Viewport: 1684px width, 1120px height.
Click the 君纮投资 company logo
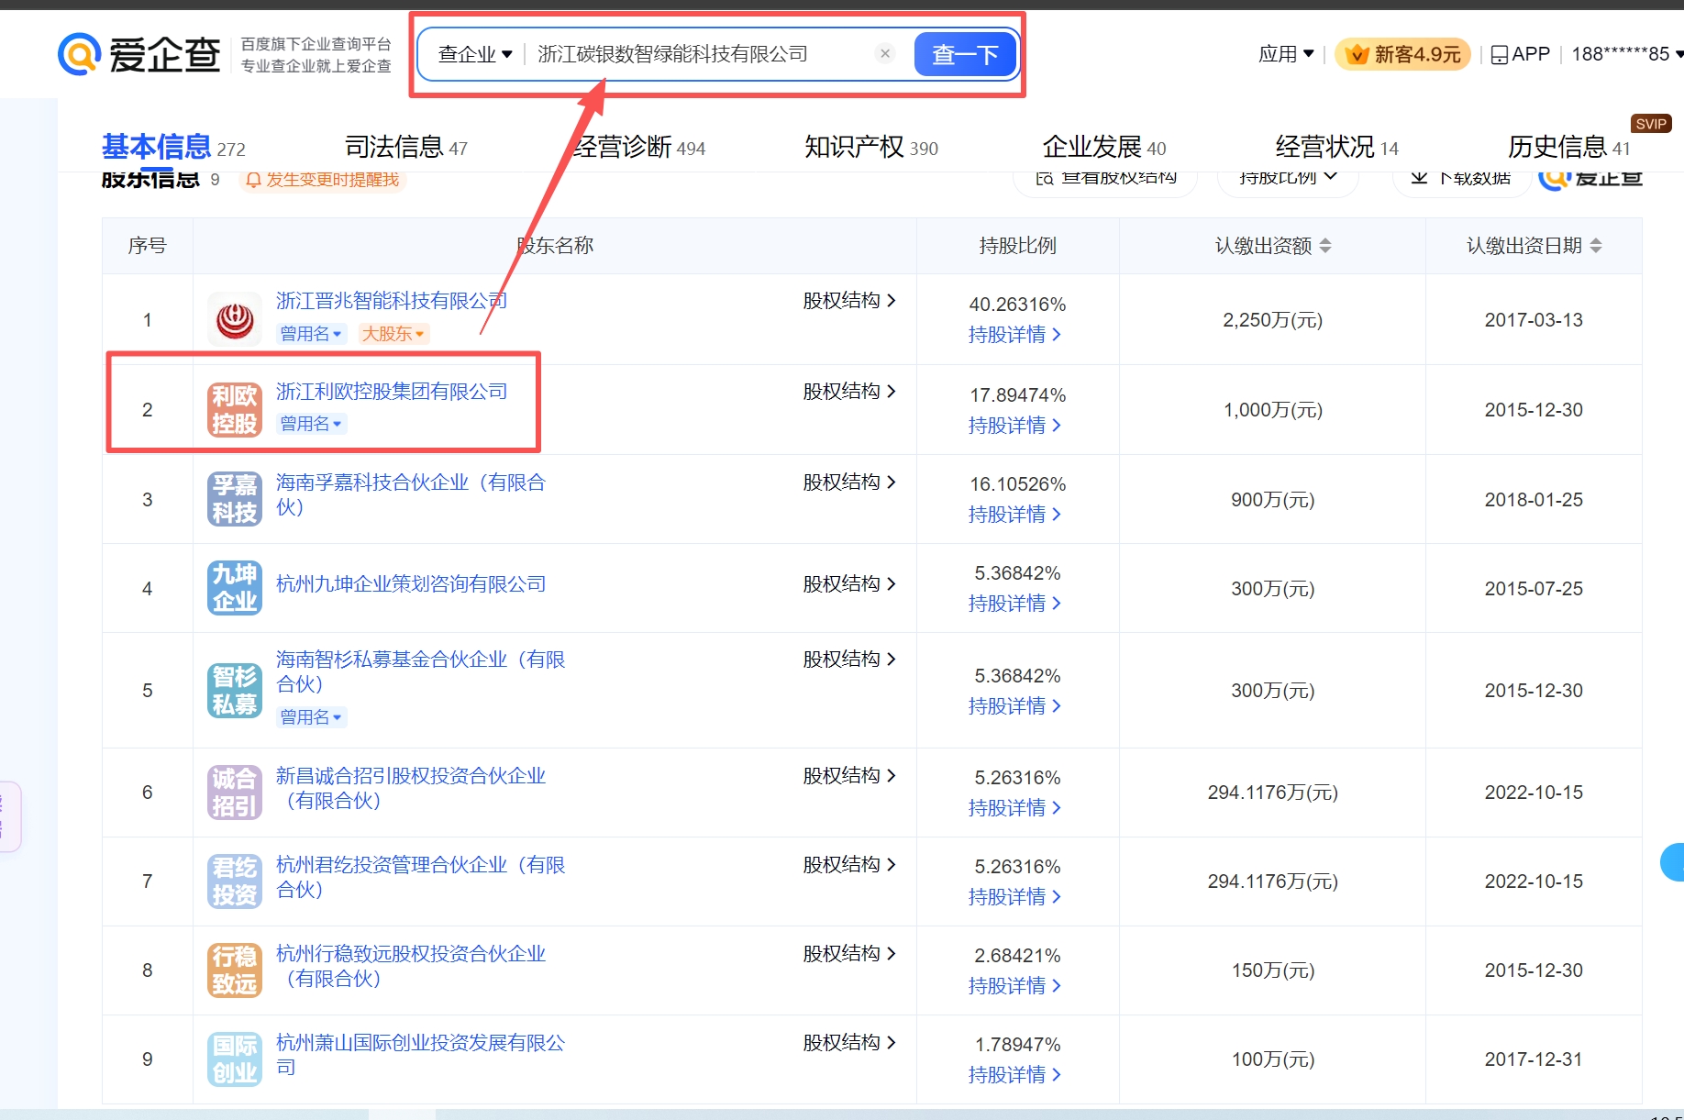click(x=235, y=881)
